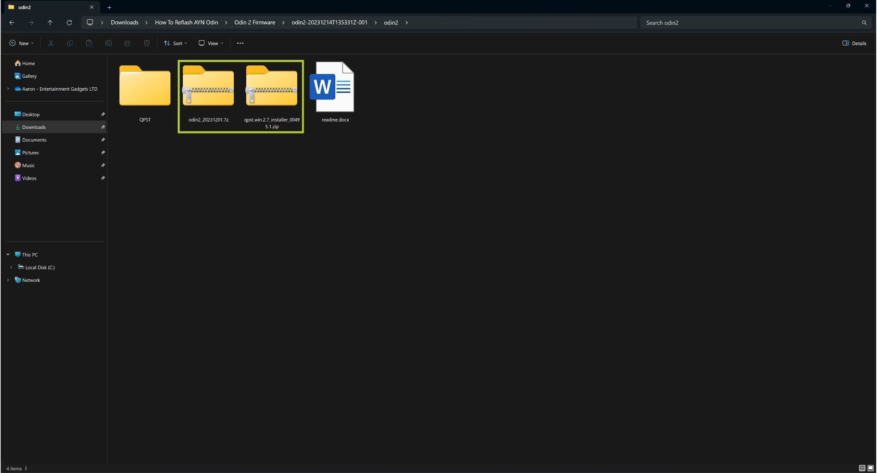The width and height of the screenshot is (877, 473).
Task: Click the Cut scissors icon
Action: click(x=51, y=43)
